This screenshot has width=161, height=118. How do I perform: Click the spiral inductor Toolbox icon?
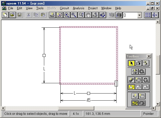[142, 72]
